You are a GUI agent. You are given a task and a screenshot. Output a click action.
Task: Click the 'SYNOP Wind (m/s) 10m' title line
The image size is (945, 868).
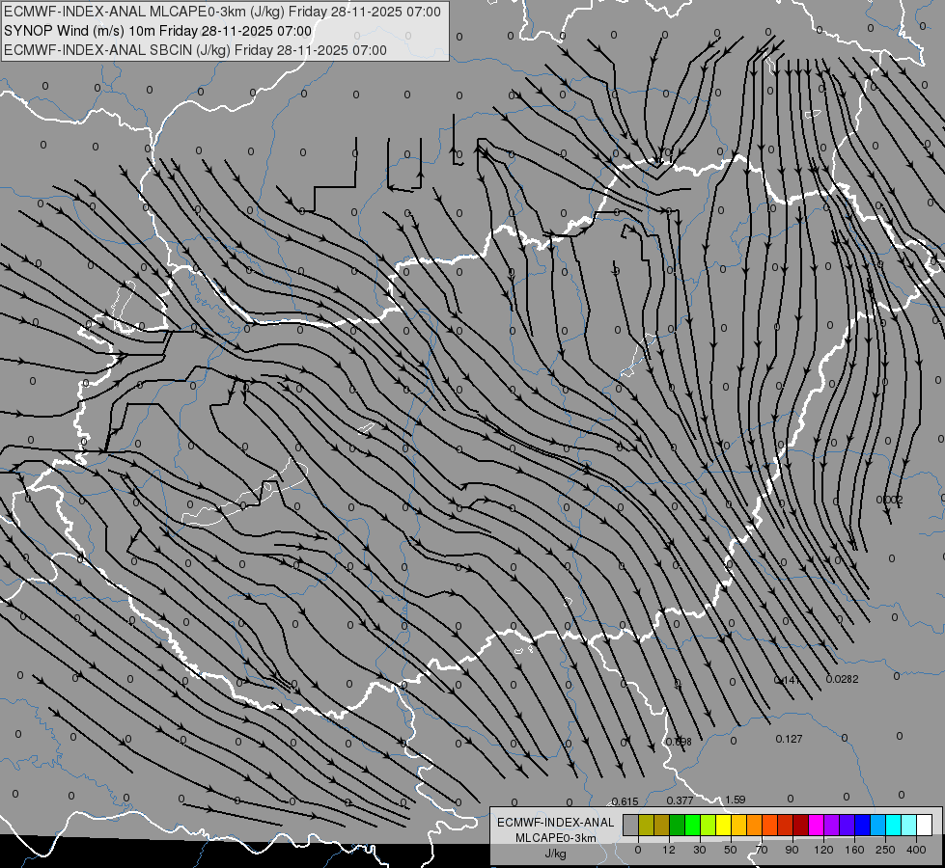(158, 31)
